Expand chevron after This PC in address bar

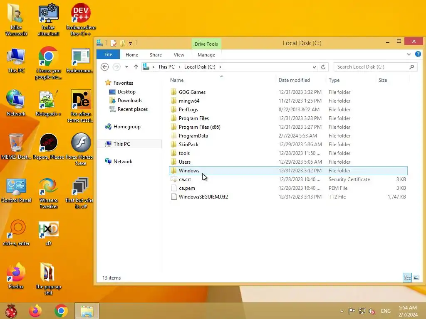pyautogui.click(x=179, y=67)
